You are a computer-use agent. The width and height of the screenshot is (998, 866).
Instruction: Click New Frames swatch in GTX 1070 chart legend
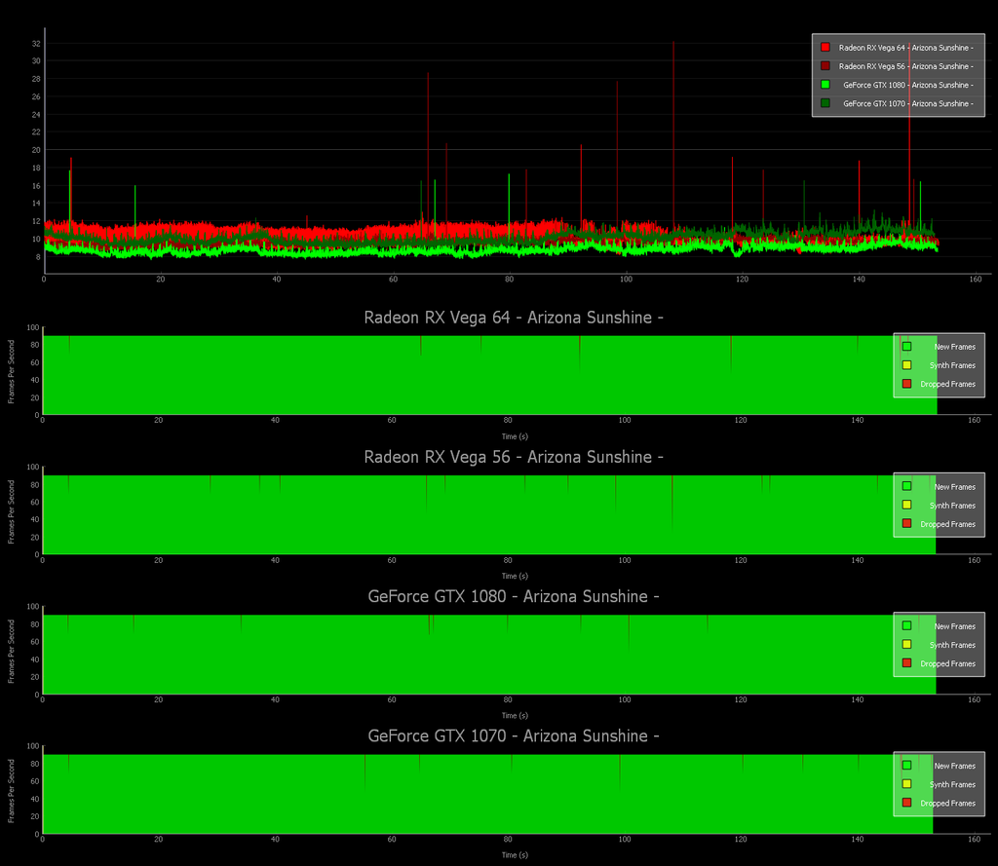(906, 765)
